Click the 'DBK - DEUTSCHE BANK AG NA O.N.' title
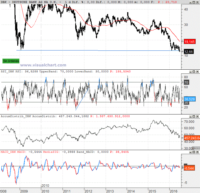This screenshot has height=193, width=200. [x=29, y=2]
